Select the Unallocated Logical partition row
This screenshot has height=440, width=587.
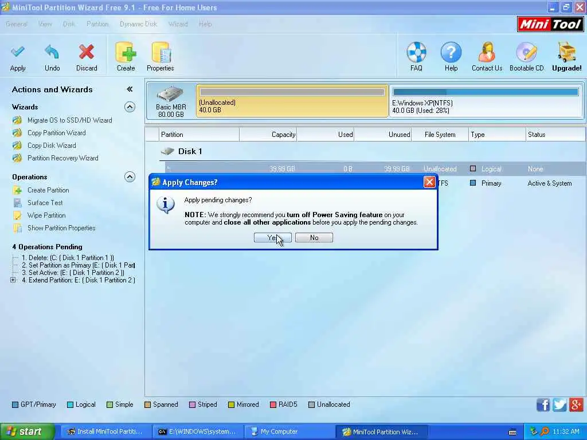tap(375, 169)
